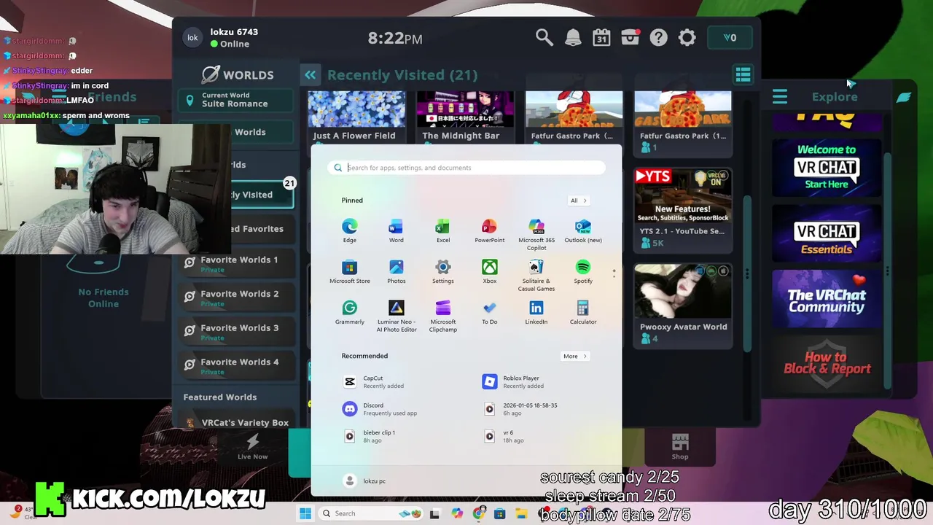Open Chrome from the taskbar
The image size is (933, 525).
pos(479,513)
